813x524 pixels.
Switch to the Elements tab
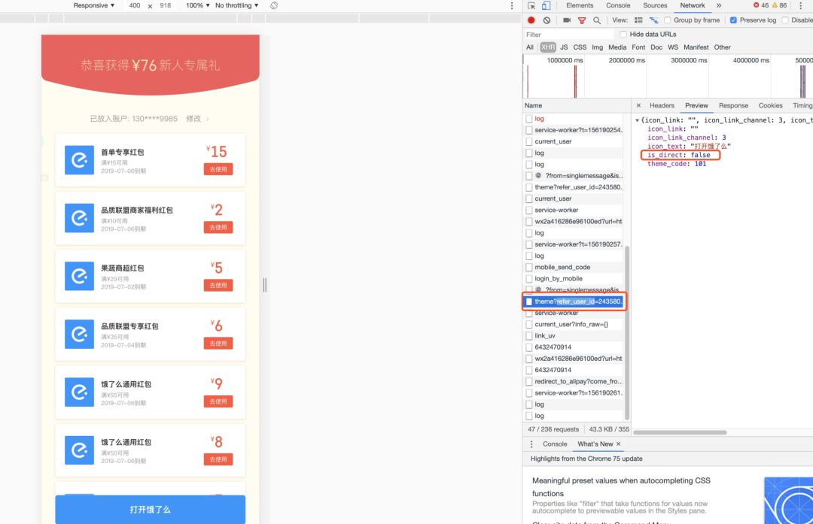coord(580,5)
